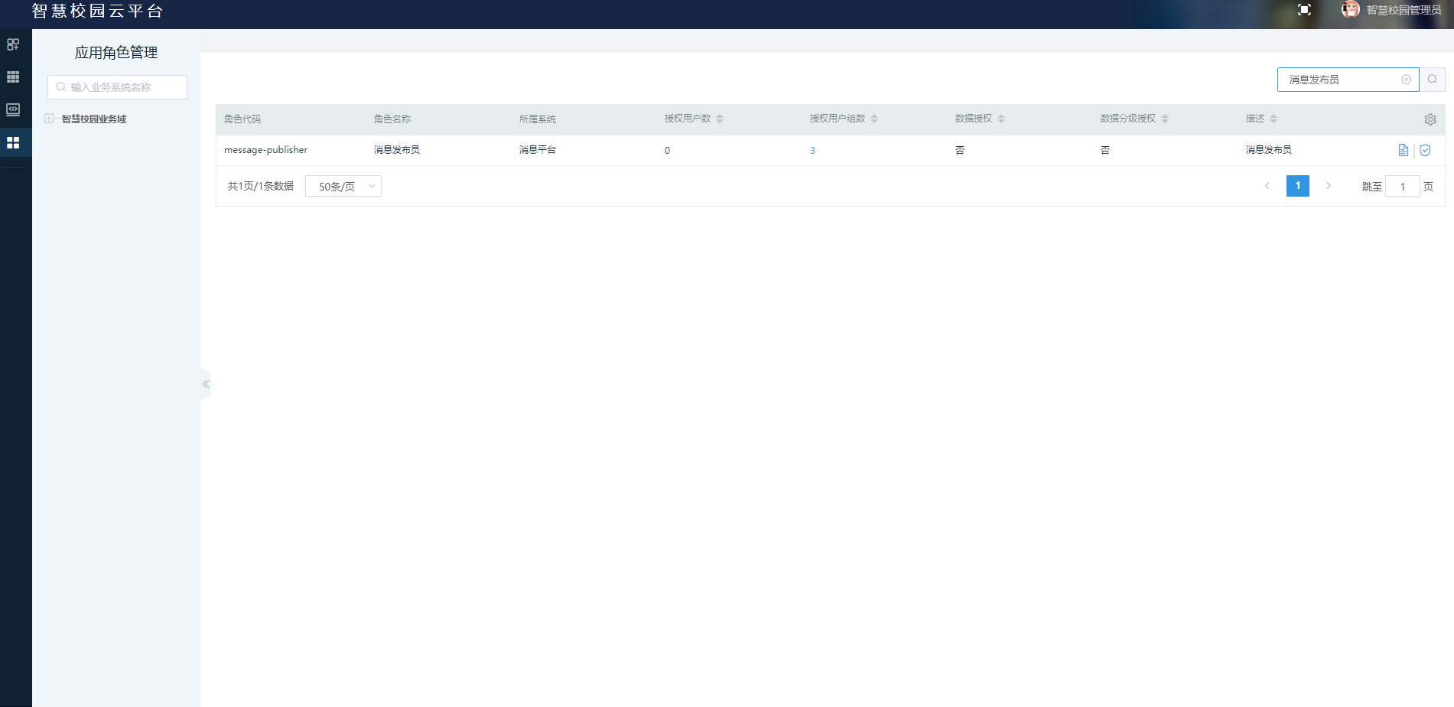The width and height of the screenshot is (1454, 707).
Task: Sort by 授权用户组数 column
Action: [x=874, y=119]
